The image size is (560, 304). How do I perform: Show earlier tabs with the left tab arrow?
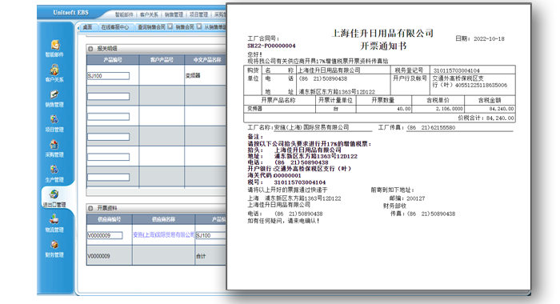point(78,27)
